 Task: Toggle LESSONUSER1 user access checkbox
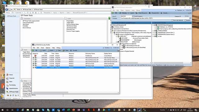155,33
